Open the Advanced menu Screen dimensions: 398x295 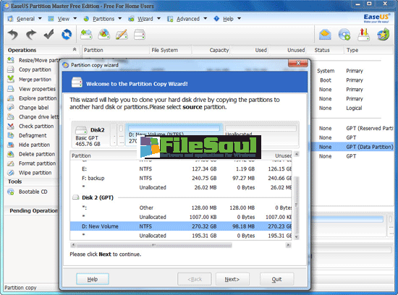coord(188,19)
